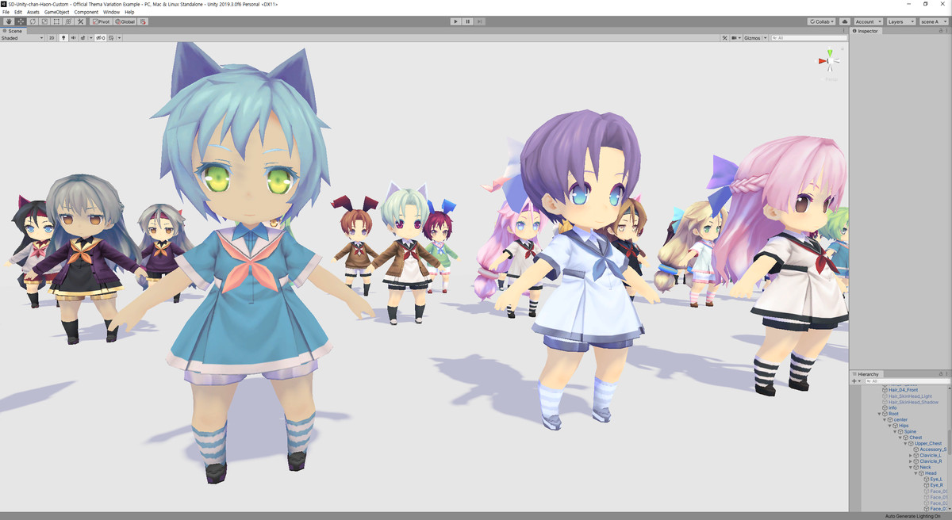952x520 pixels.
Task: Collapse the Hips object
Action: [x=889, y=426]
